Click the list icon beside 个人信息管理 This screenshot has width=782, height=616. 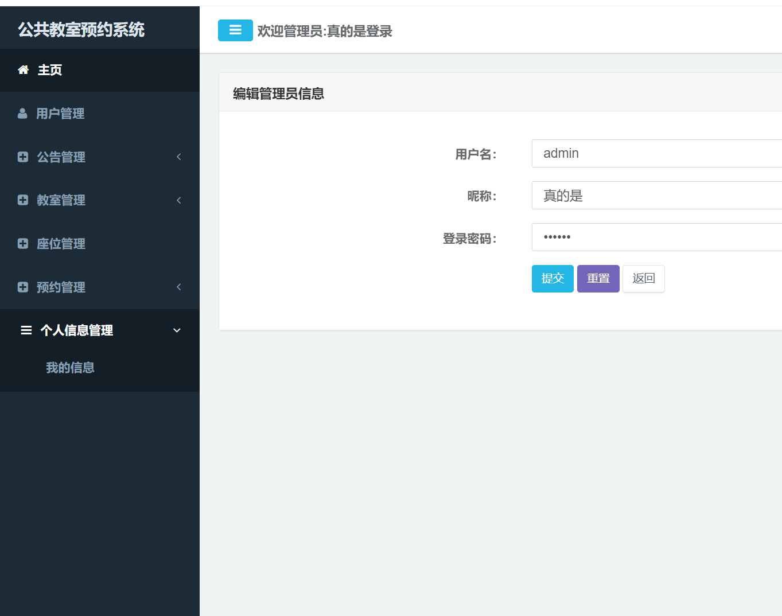[26, 330]
